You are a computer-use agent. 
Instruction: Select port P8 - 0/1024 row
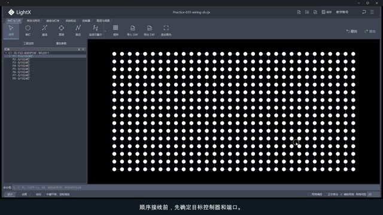click(x=45, y=78)
